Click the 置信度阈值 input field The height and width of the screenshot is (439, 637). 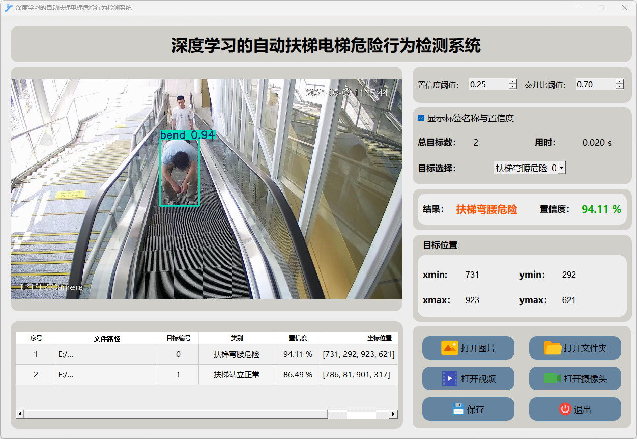(487, 85)
